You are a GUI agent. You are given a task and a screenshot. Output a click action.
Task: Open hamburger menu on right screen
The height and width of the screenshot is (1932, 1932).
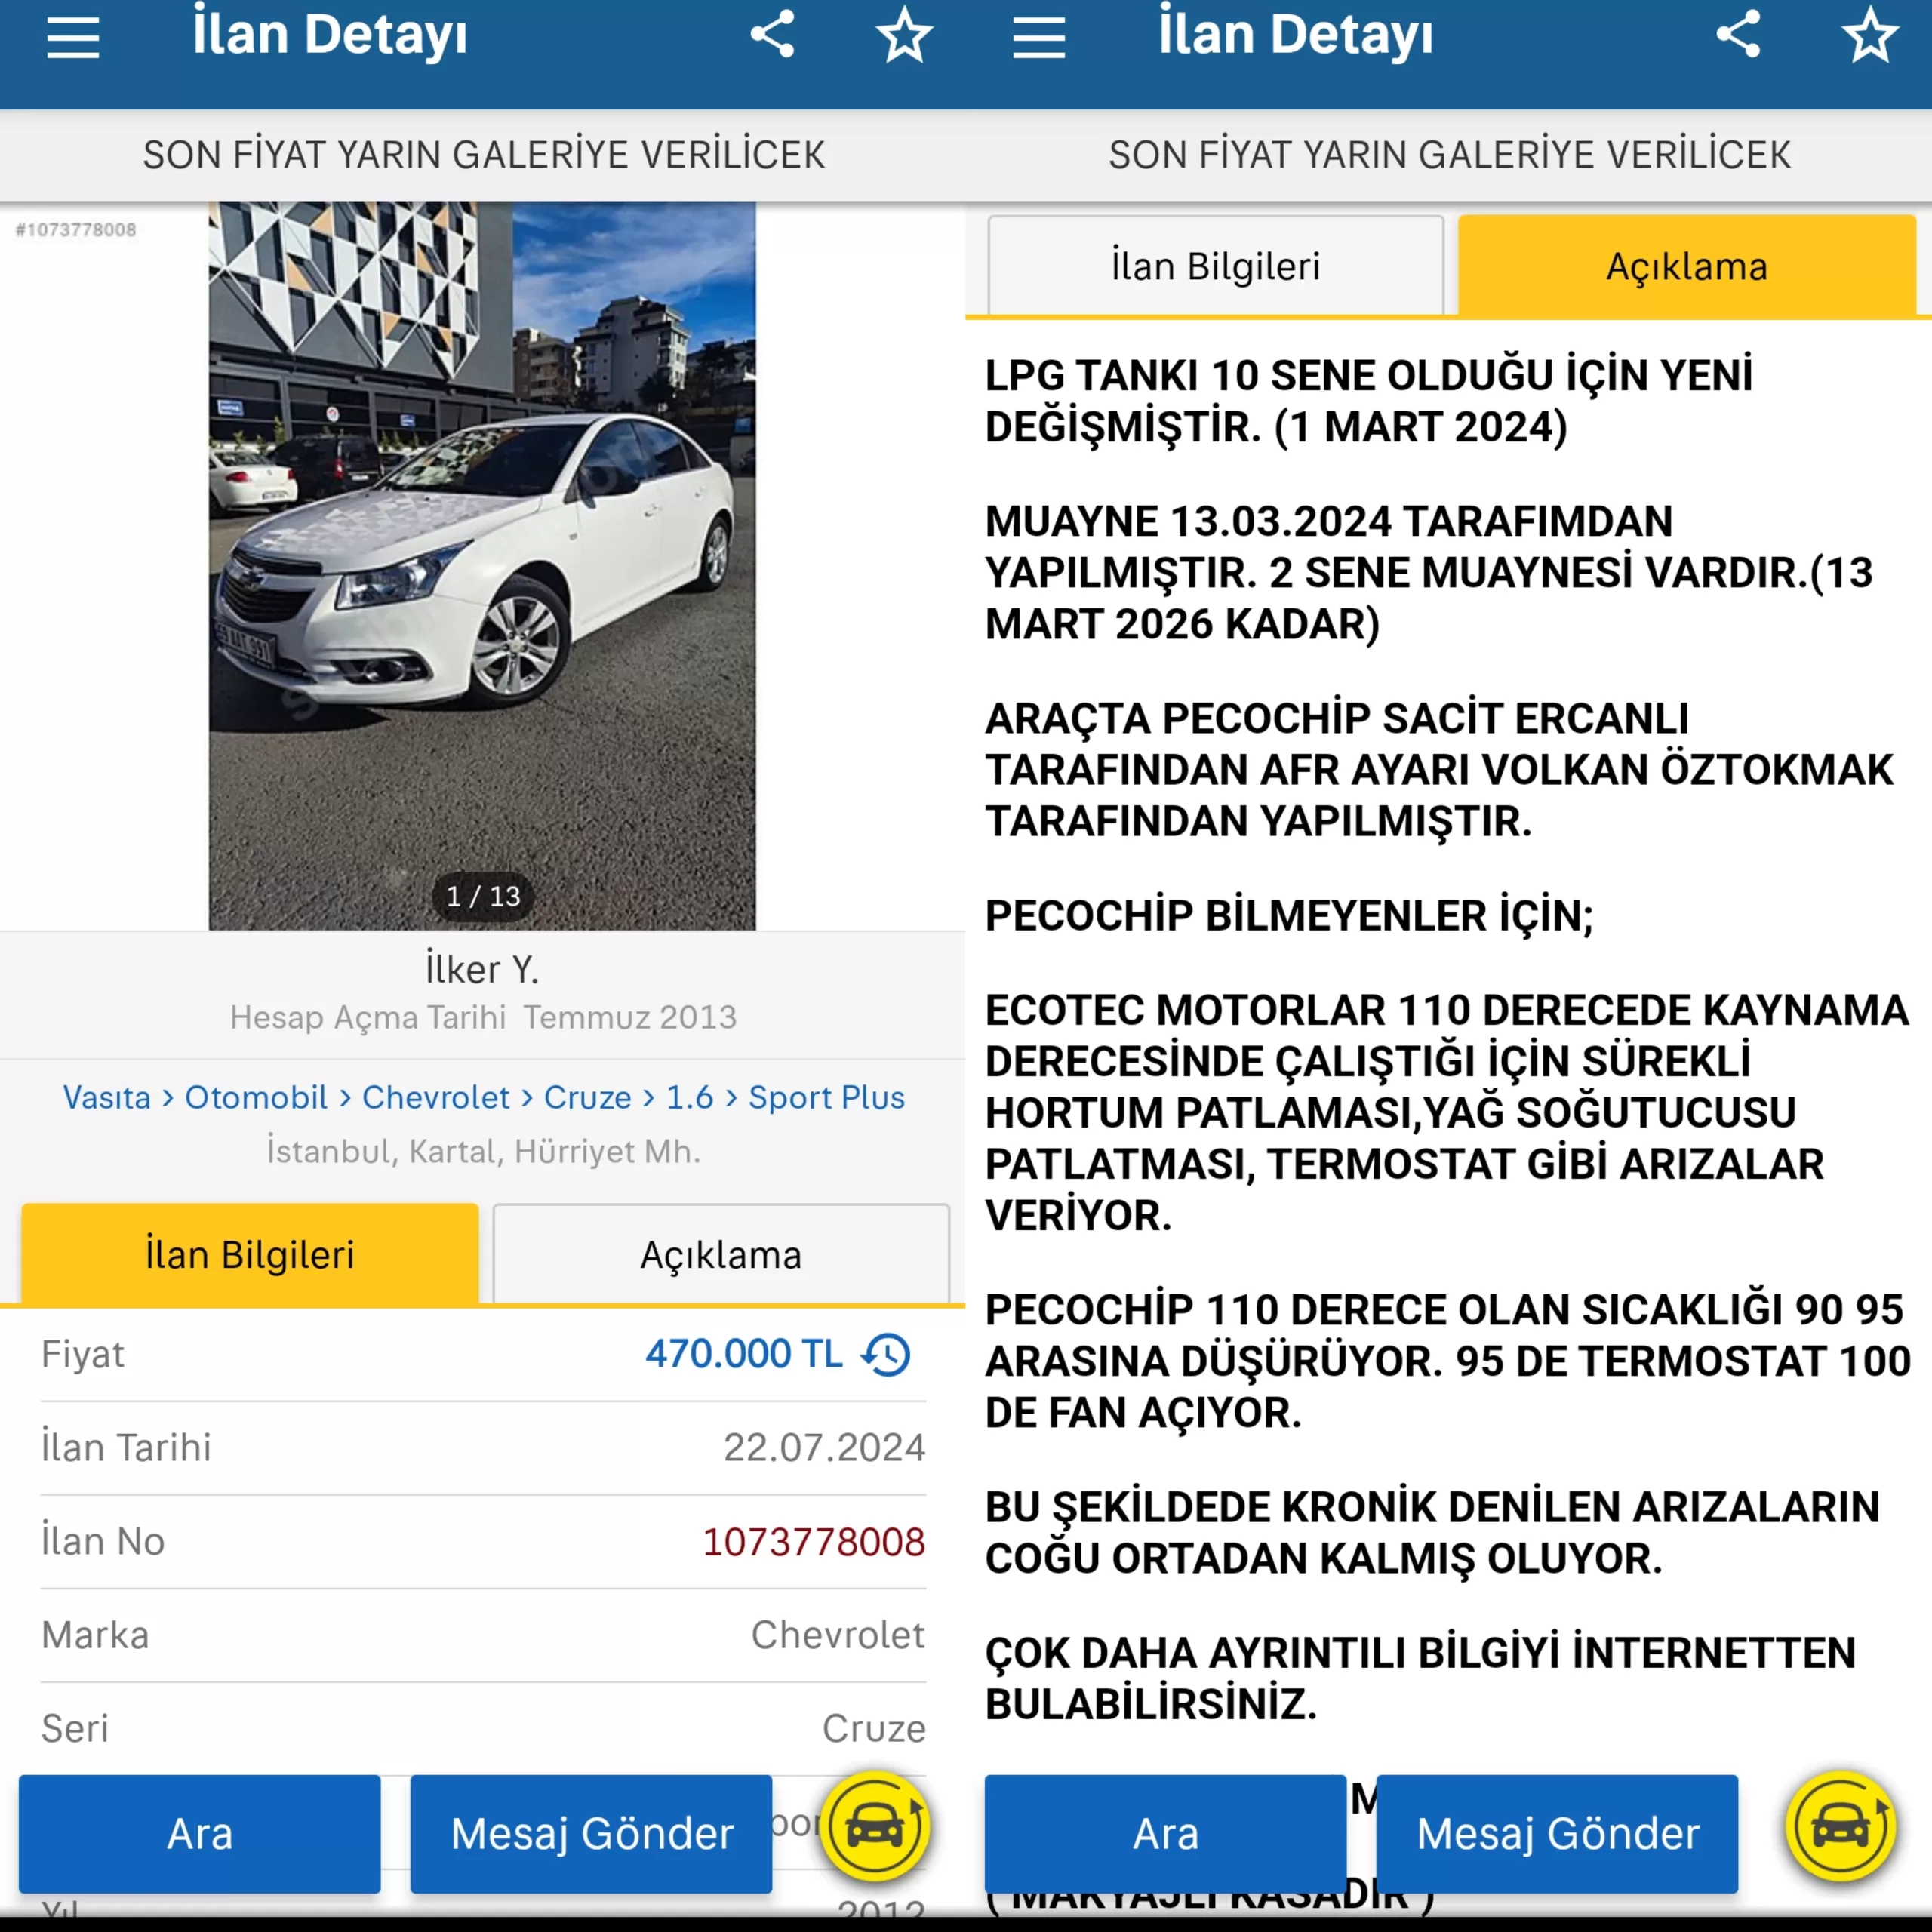(x=1039, y=38)
